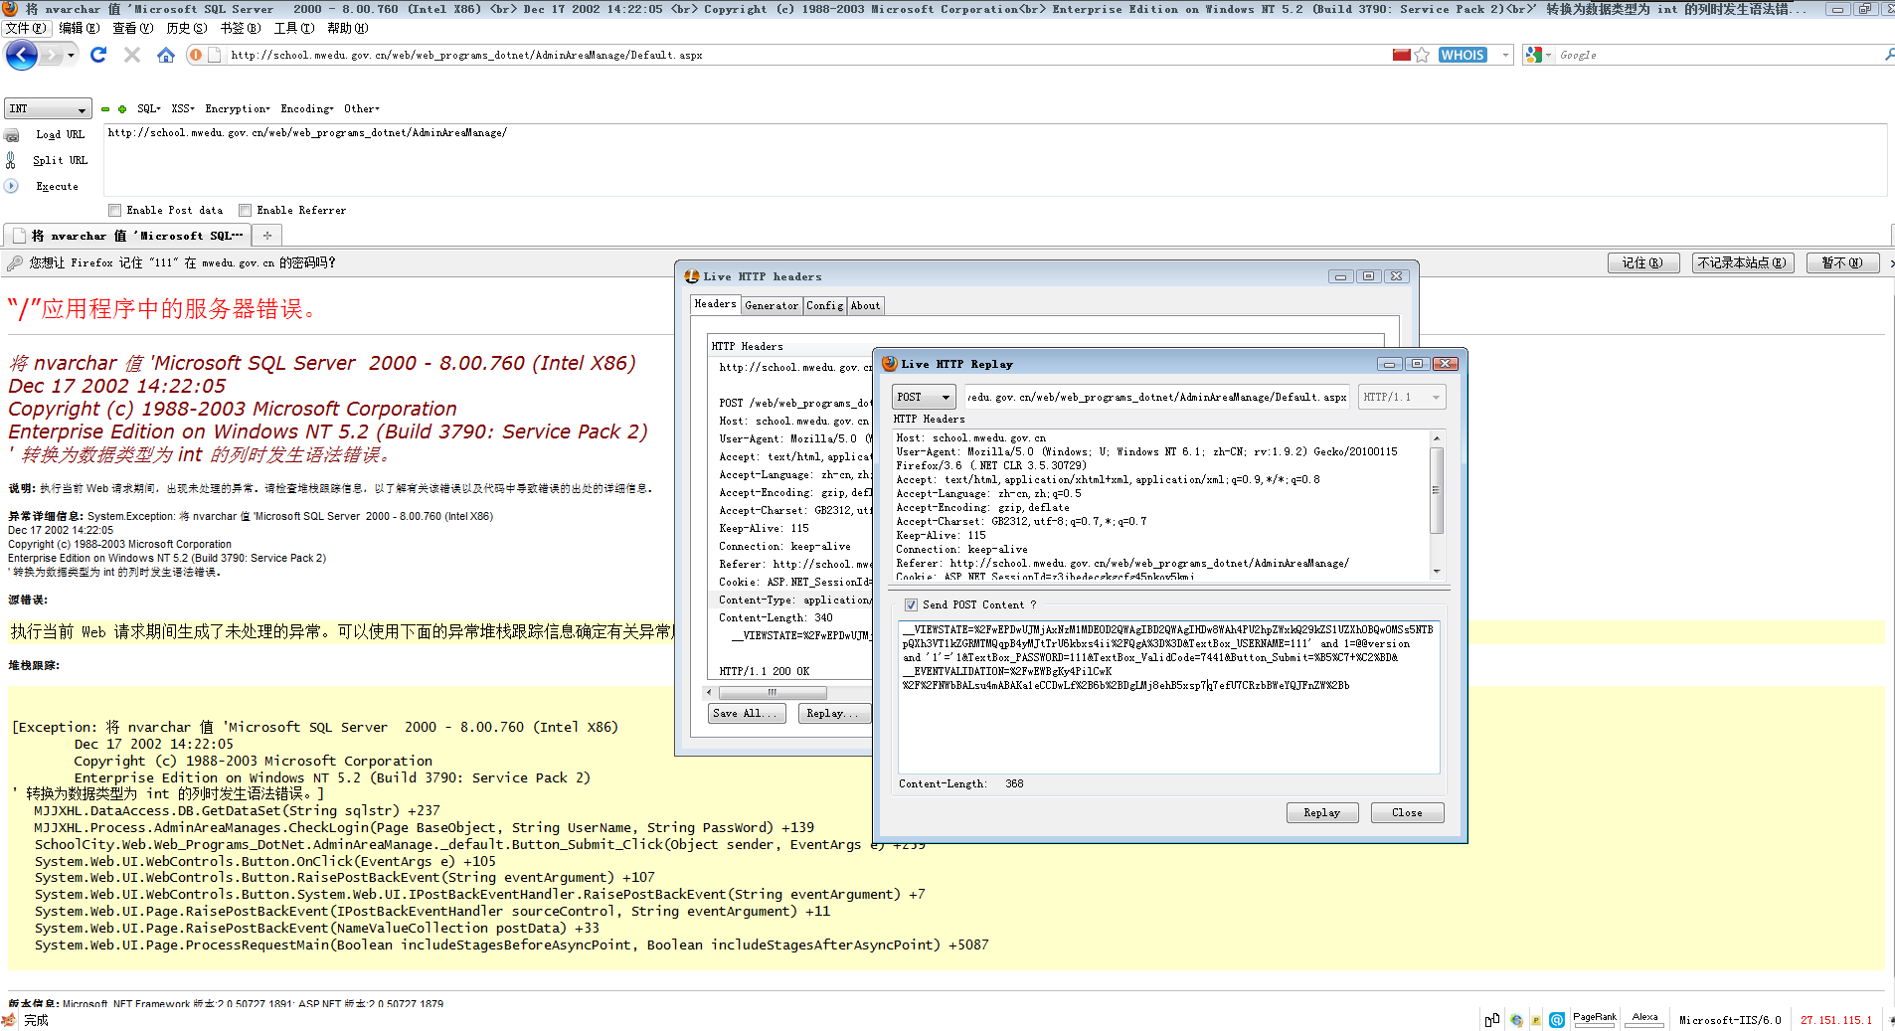Viewport: 1895px width, 1031px height.
Task: Click the horizontal scrollbar in Live HTTP headers
Action: [773, 692]
